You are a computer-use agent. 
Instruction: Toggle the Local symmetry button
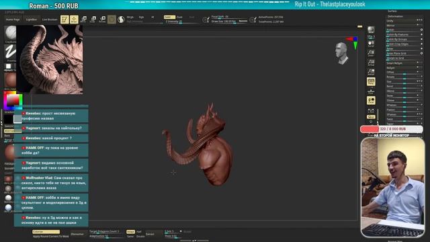[x=371, y=100]
